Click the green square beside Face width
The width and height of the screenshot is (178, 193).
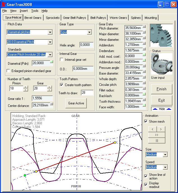[x=144, y=105]
